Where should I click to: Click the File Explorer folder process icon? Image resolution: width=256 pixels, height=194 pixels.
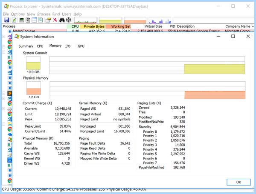(10, 124)
